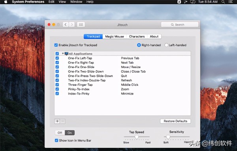
Task: Click the AirPlay display menu icon
Action: tap(193, 2)
